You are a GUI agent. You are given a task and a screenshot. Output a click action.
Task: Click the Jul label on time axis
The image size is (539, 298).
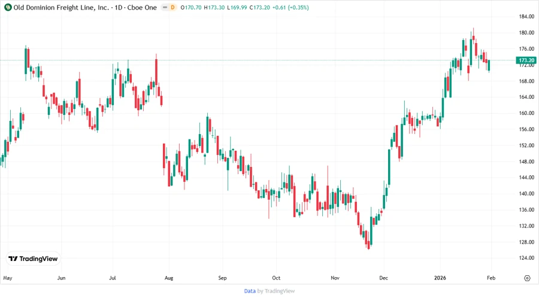click(113, 278)
